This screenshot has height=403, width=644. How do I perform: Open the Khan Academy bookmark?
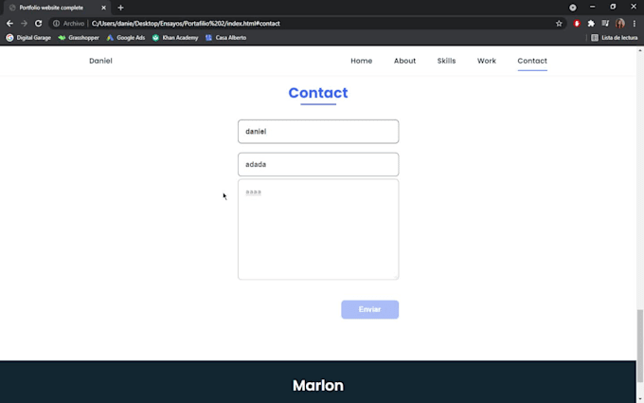pyautogui.click(x=175, y=37)
